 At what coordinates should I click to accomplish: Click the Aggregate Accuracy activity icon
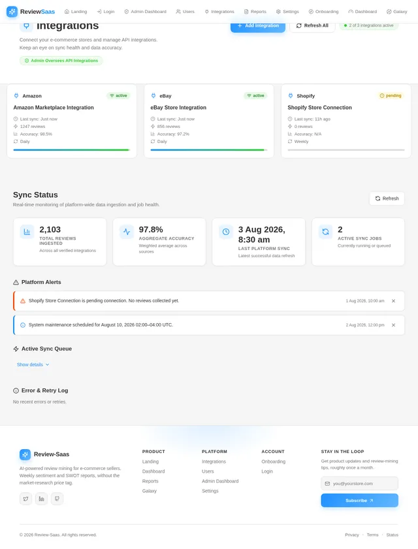pyautogui.click(x=127, y=232)
